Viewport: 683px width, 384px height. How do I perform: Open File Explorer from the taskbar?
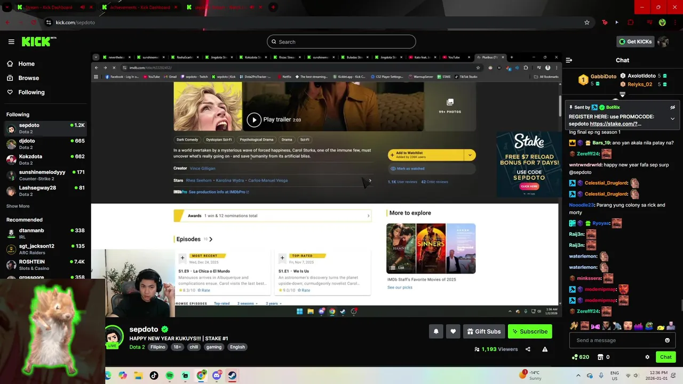[138, 375]
